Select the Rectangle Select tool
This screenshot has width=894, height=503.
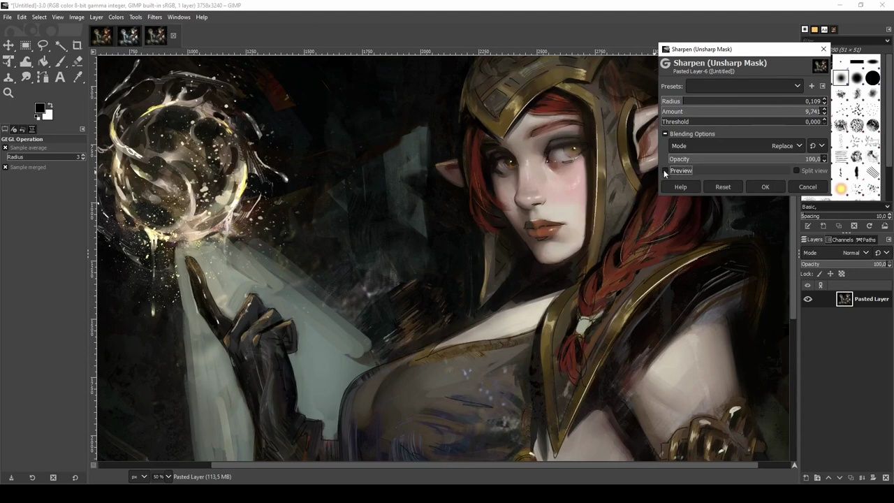[x=25, y=45]
